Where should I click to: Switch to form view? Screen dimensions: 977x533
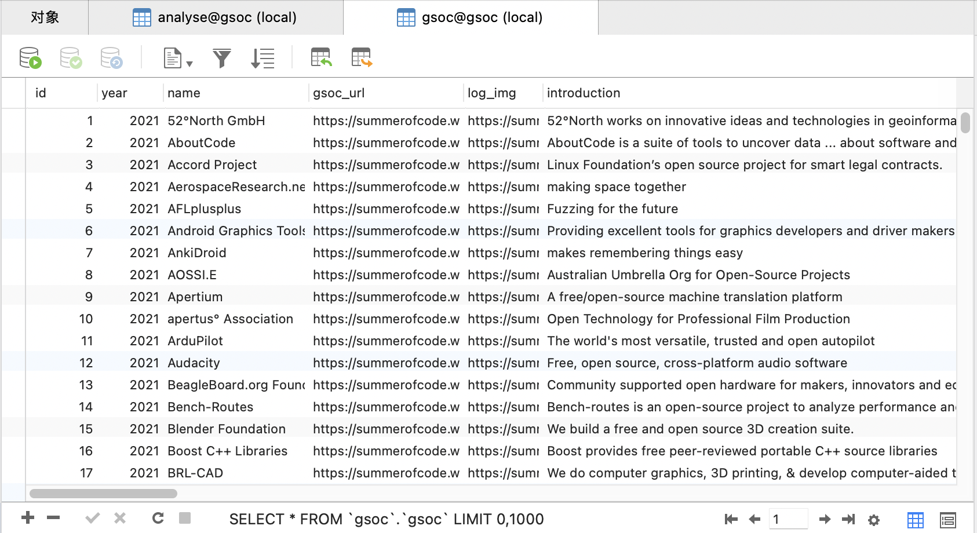pyautogui.click(x=948, y=520)
